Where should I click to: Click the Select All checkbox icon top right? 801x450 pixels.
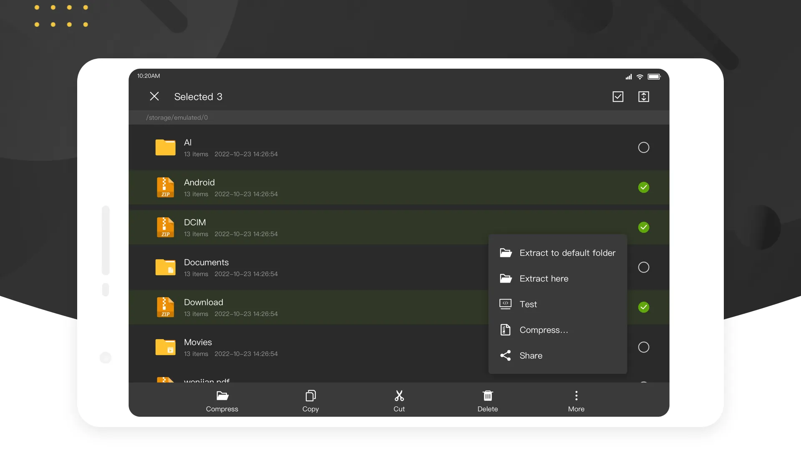point(618,97)
